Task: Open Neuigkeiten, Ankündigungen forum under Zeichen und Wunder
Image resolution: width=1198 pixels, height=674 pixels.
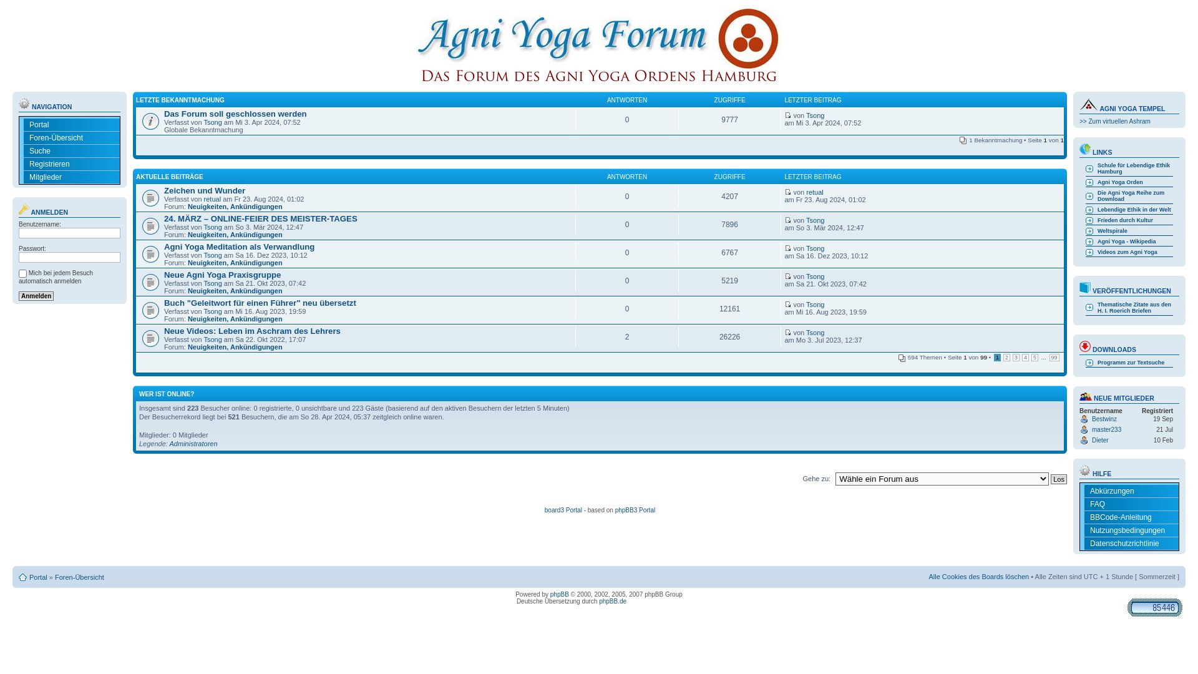Action: tap(235, 207)
